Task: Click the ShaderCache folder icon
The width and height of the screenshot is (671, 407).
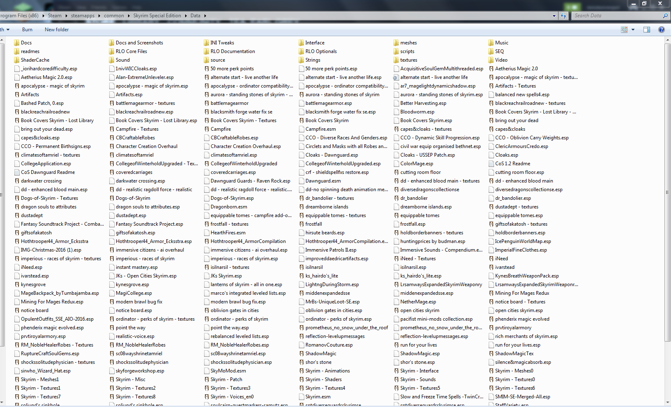Action: point(17,60)
